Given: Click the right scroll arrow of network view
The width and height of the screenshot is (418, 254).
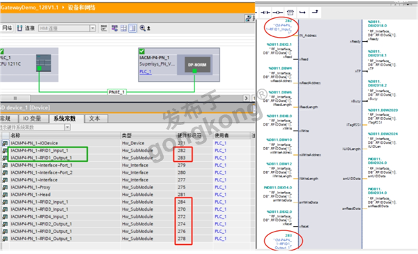Looking at the screenshot, I should click(246, 98).
